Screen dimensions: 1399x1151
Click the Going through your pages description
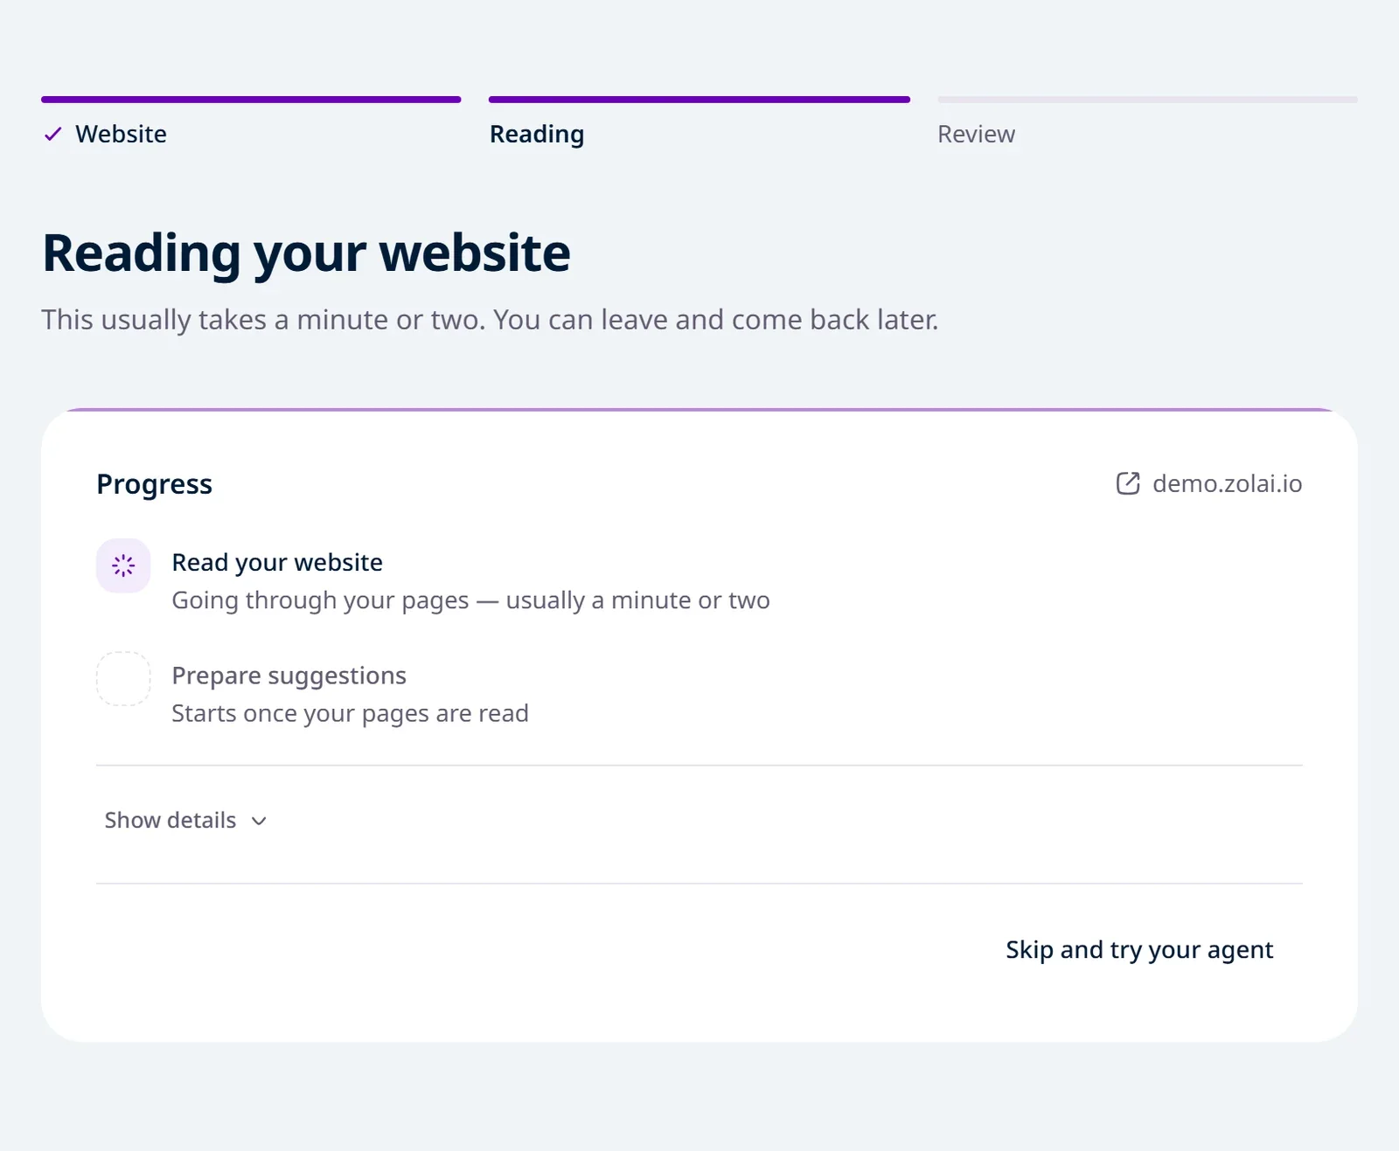pyautogui.click(x=470, y=601)
